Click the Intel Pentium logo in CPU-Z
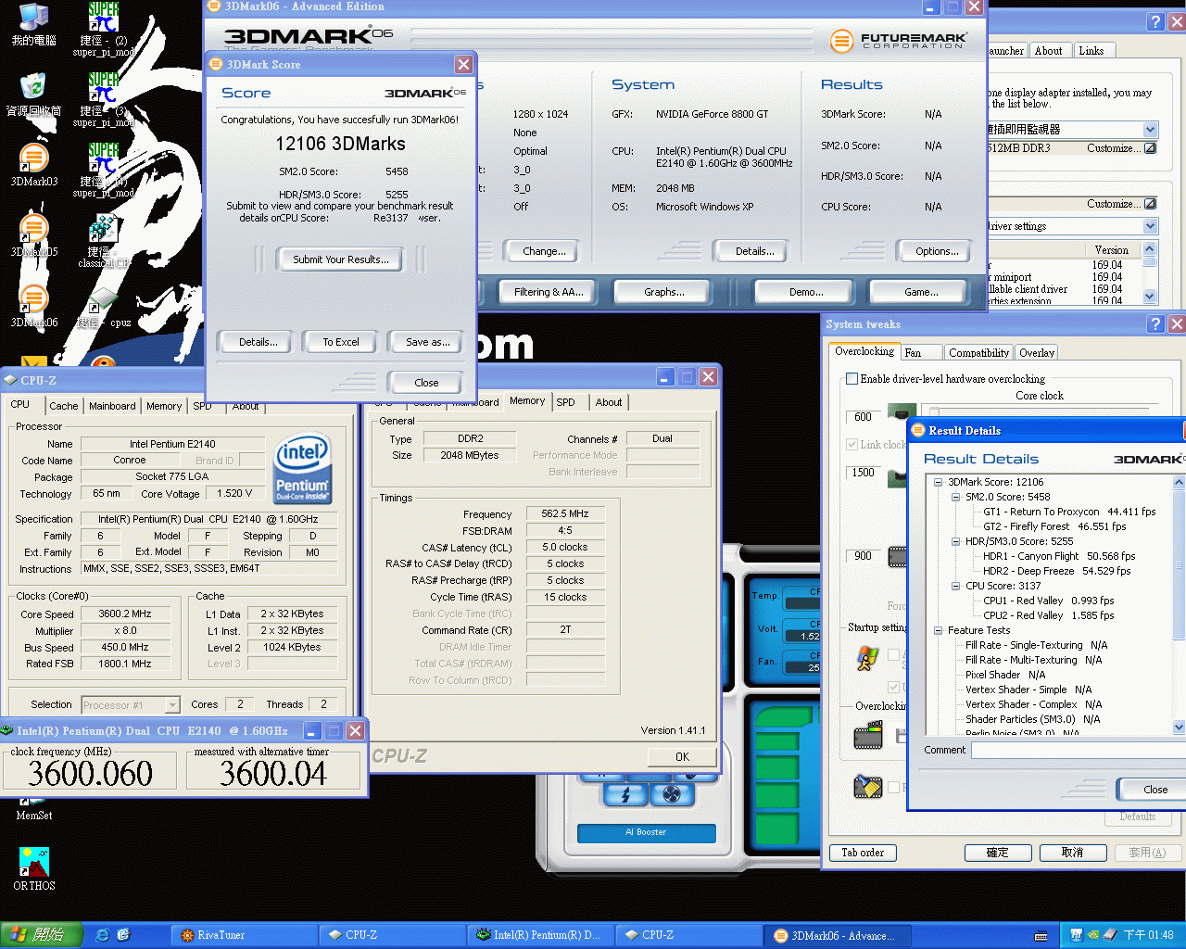The image size is (1186, 949). point(302,471)
